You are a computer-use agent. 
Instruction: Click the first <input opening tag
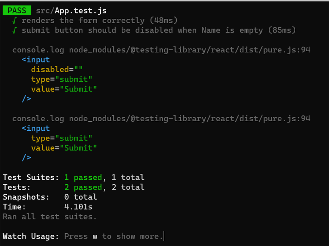(x=36, y=60)
